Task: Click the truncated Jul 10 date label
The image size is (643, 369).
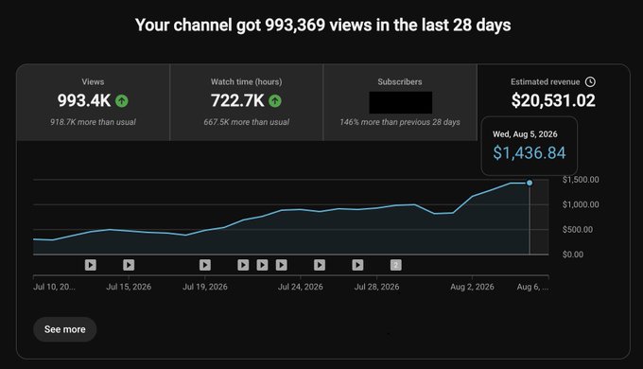Action: click(x=54, y=287)
